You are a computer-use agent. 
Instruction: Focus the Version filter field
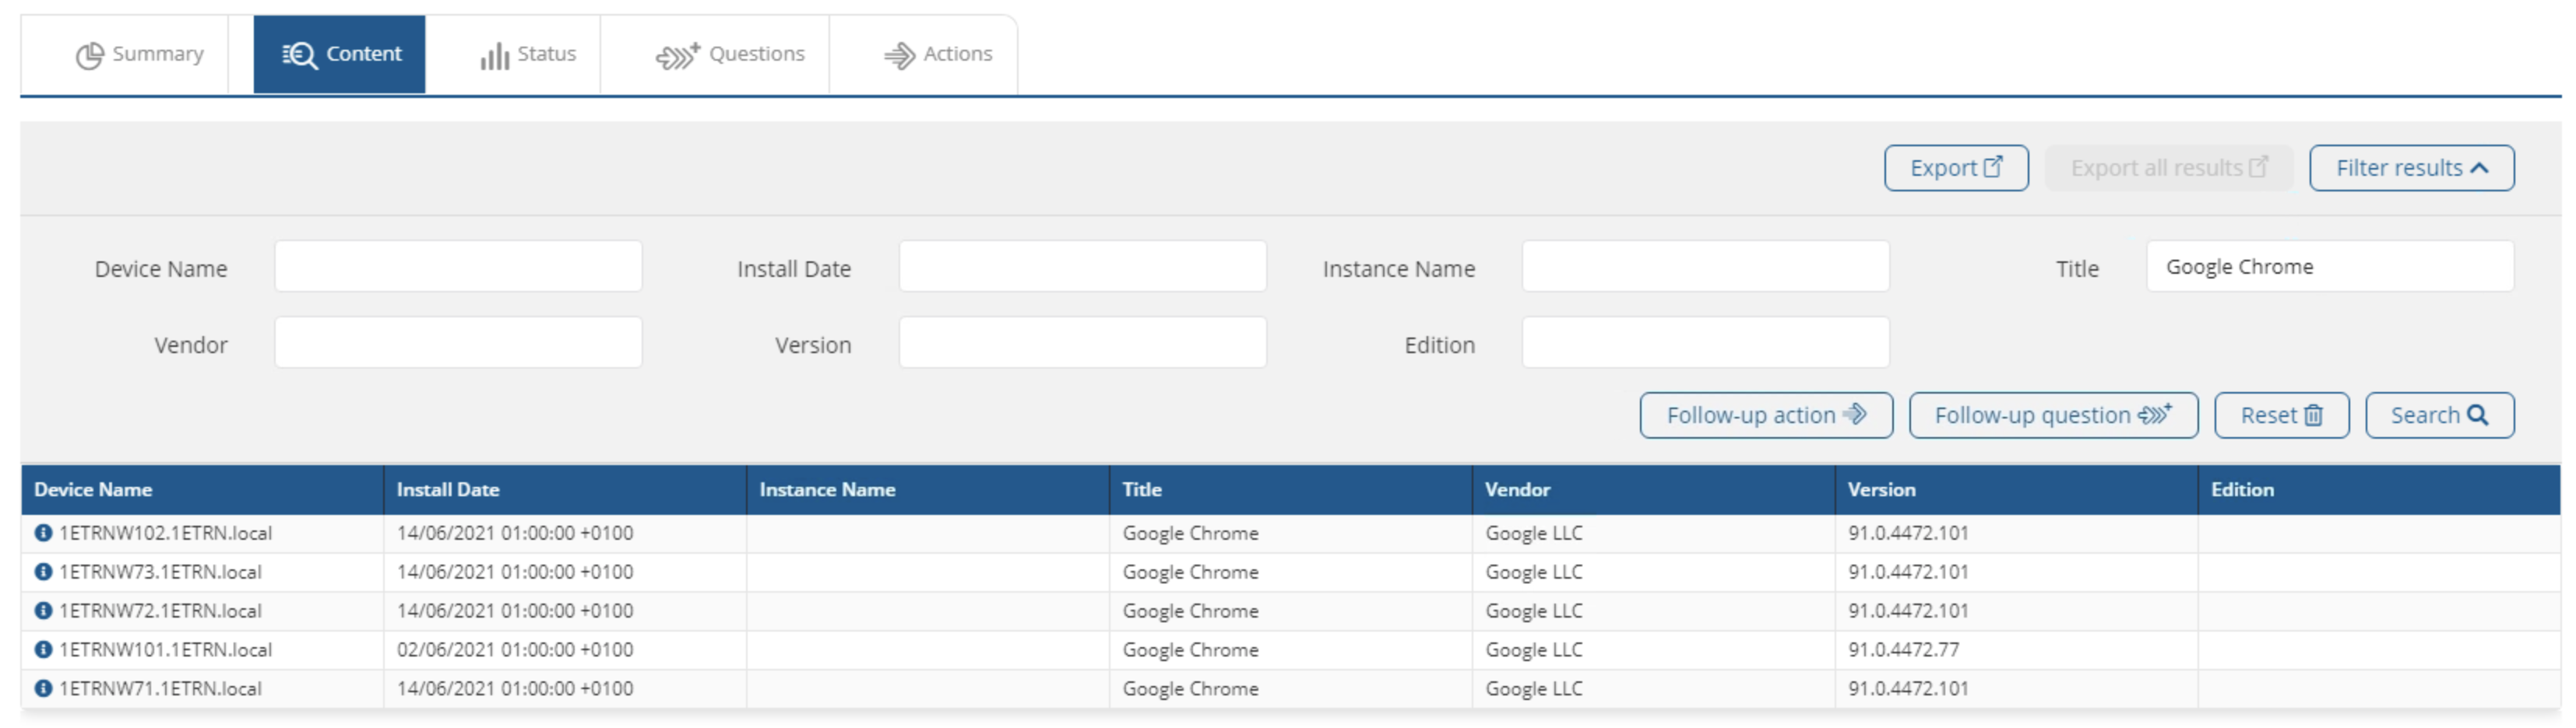click(x=1082, y=342)
